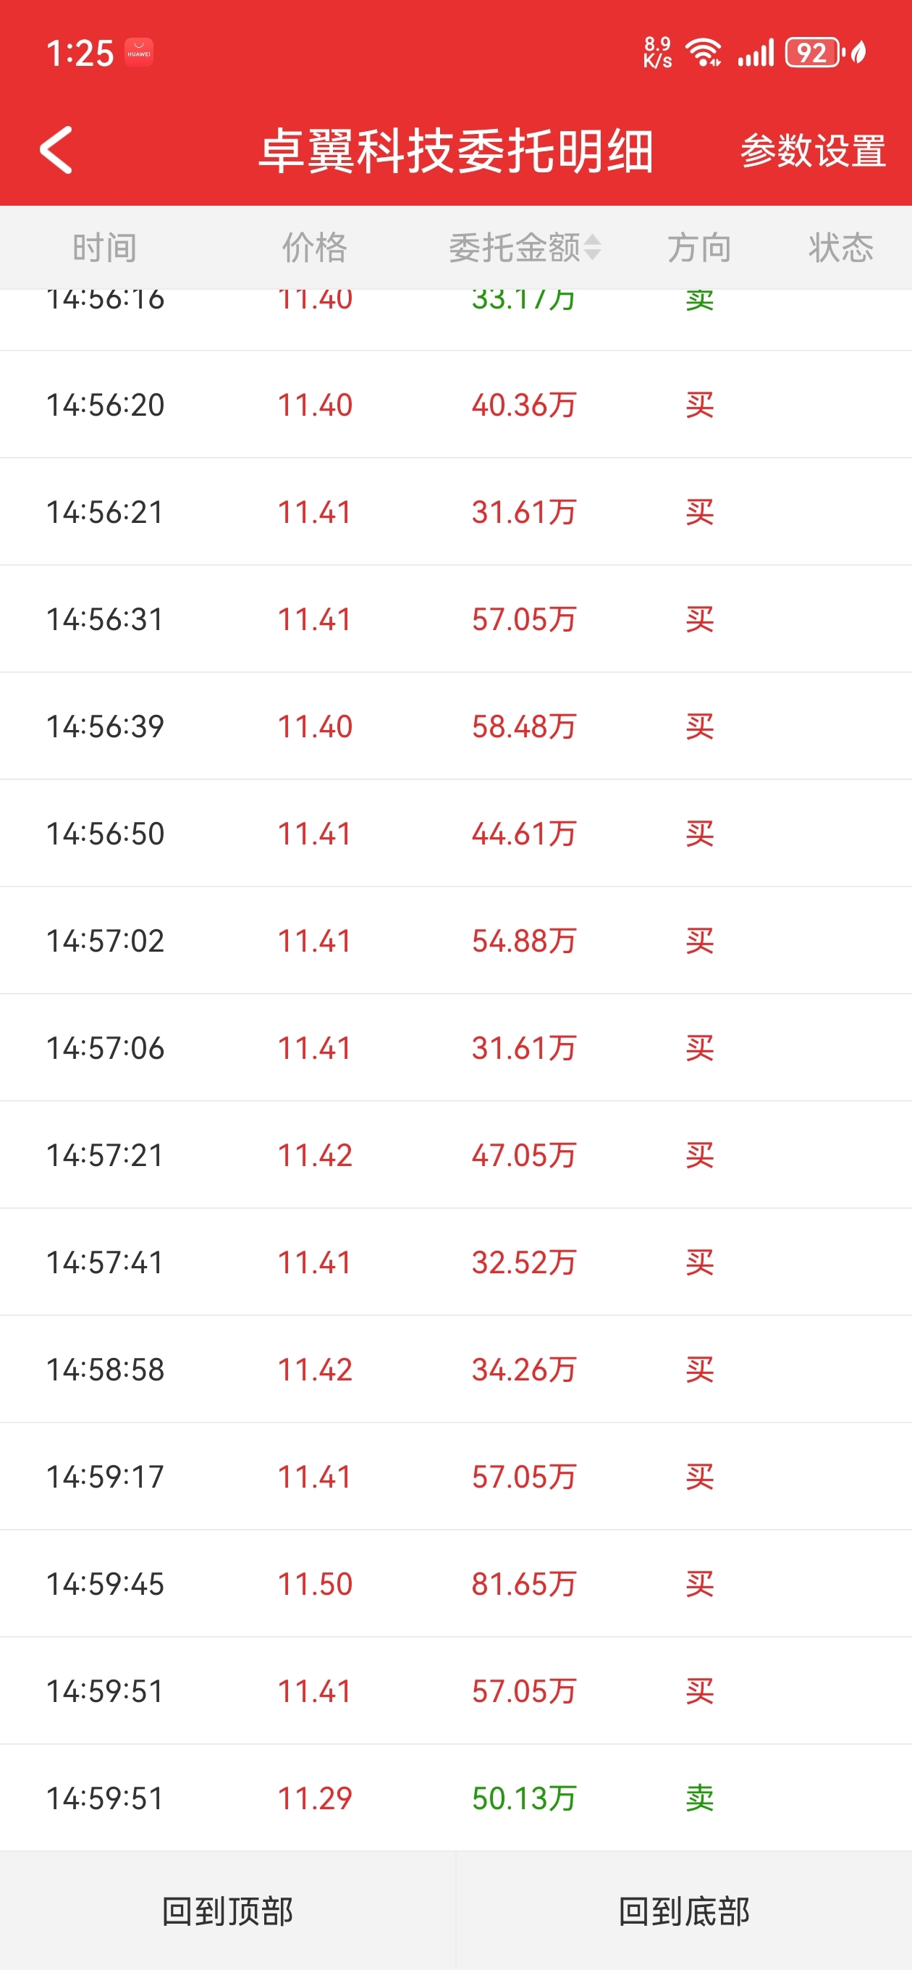Tap the 状态 column header

click(841, 247)
